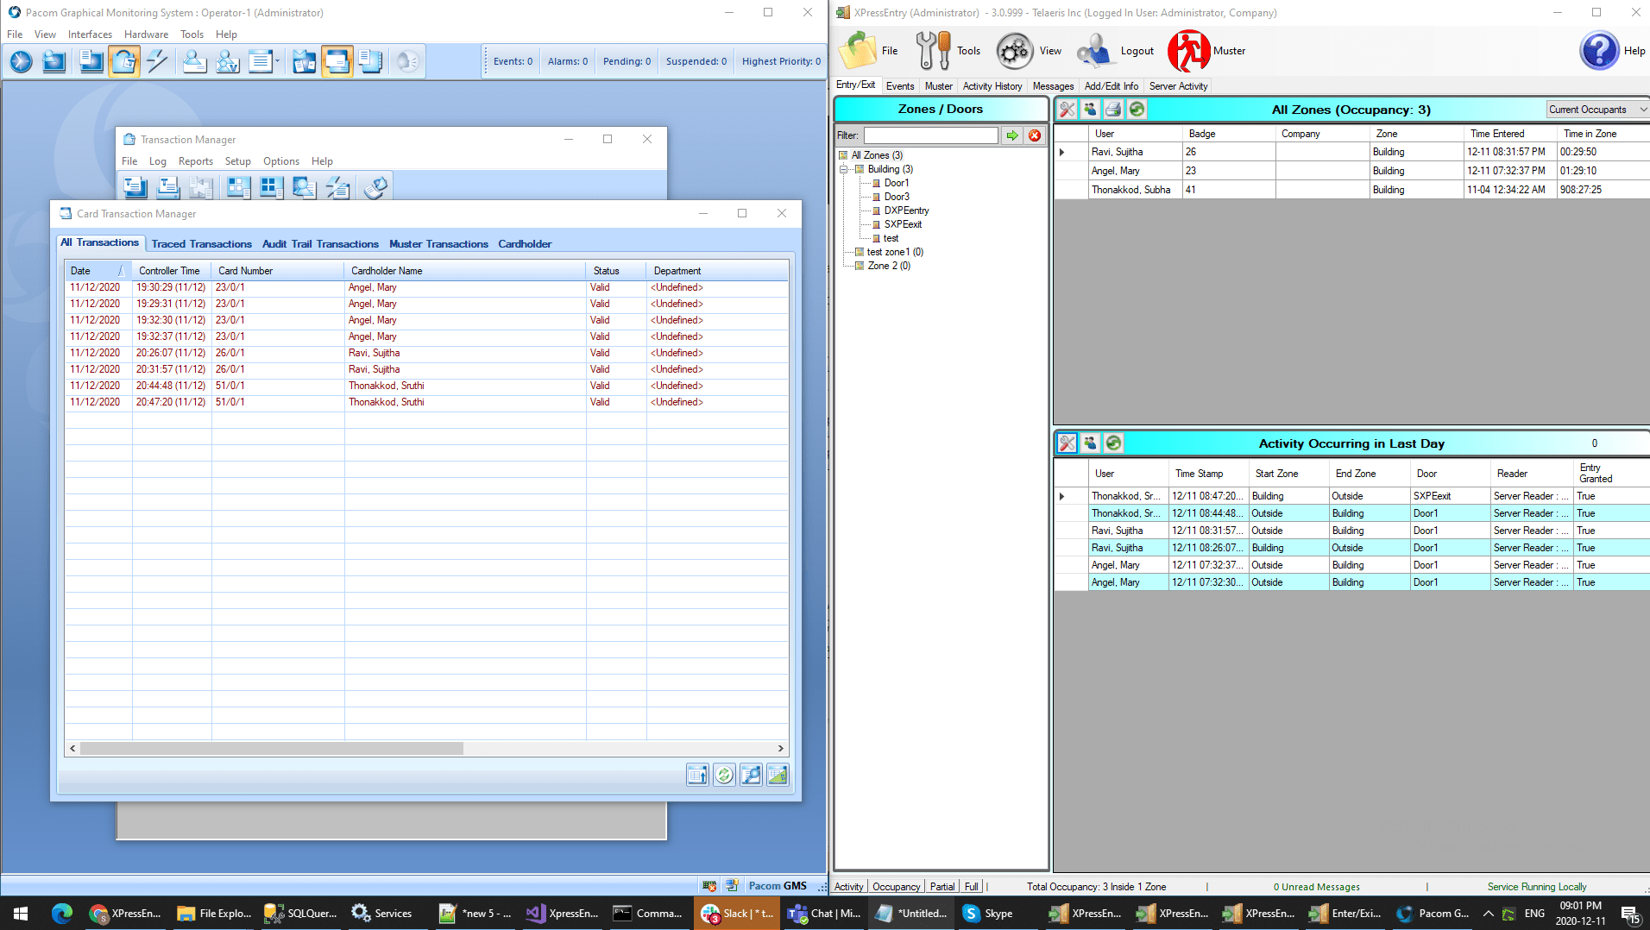The height and width of the screenshot is (930, 1650).
Task: Click the print icon in All Zones panel
Action: pyautogui.click(x=1113, y=110)
